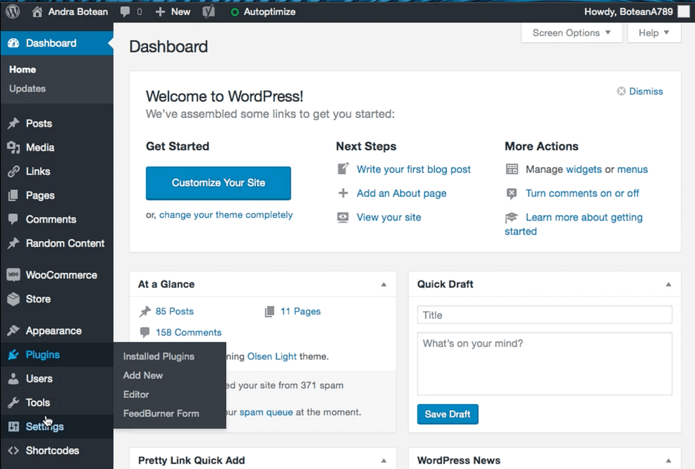
Task: Open Editor from Plugins flyout
Action: 136,394
